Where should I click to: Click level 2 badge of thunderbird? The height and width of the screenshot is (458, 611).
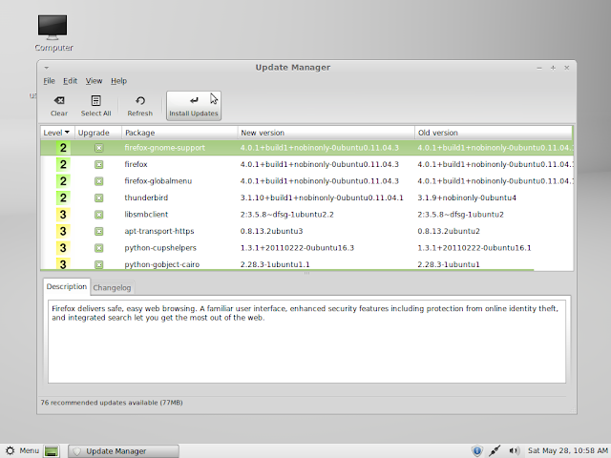coord(63,198)
